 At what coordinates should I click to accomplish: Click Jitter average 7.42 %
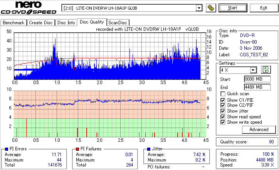point(199,155)
